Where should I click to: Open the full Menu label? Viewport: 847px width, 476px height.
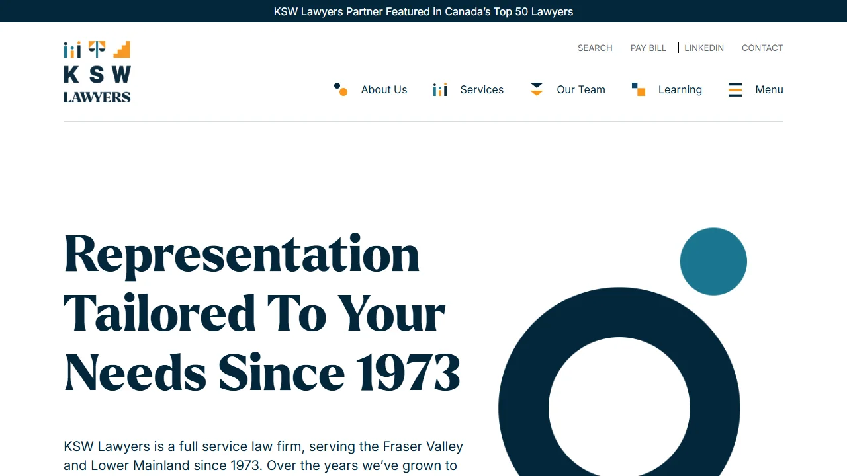(x=769, y=90)
